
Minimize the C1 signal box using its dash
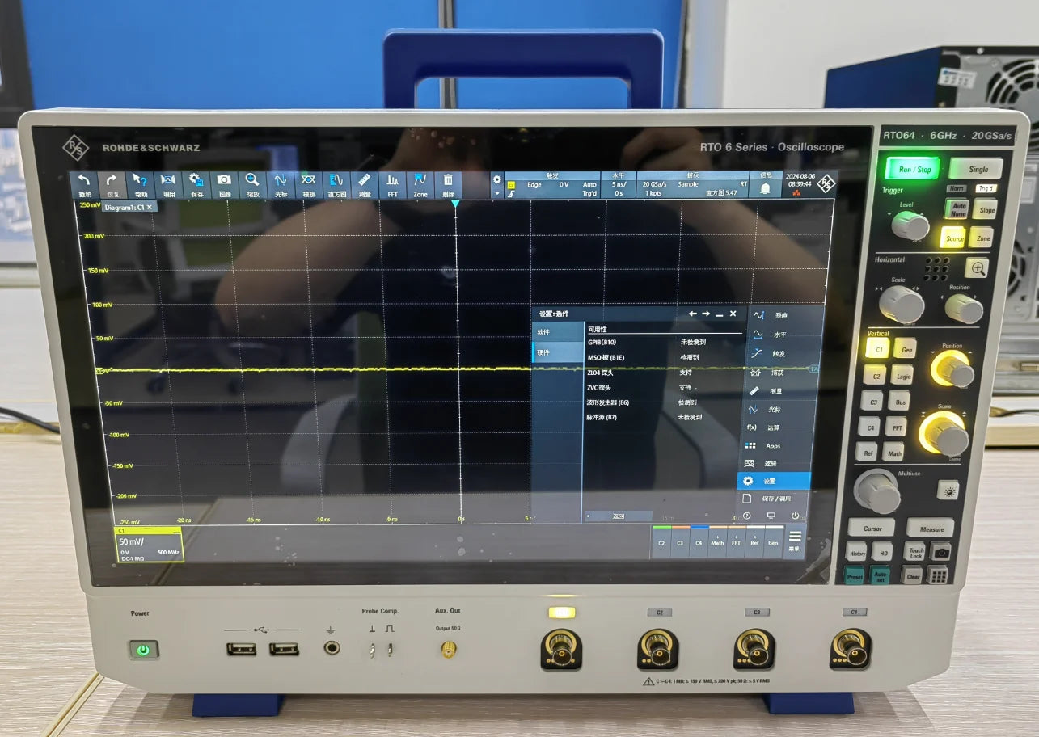coord(176,531)
